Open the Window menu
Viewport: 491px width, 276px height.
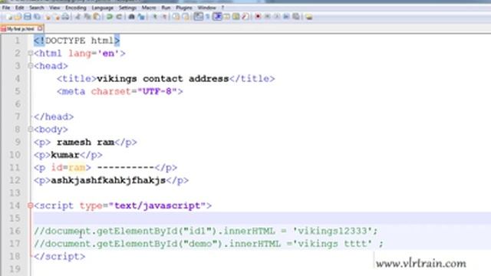pos(206,8)
